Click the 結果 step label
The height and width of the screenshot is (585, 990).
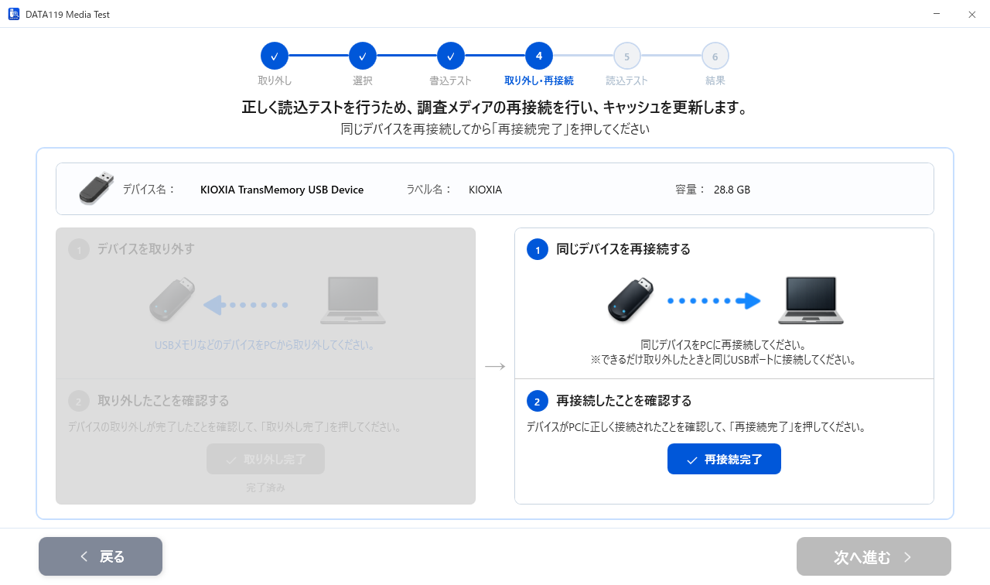click(715, 80)
